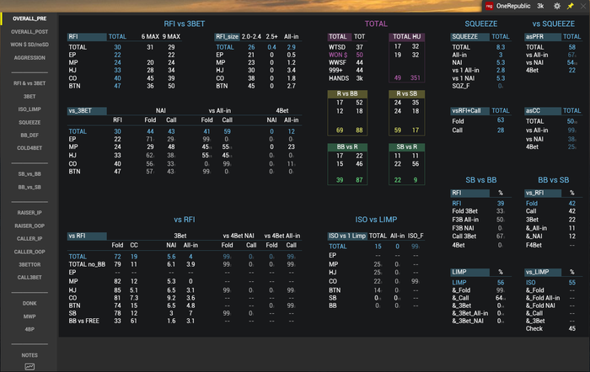
Task: Select the OVERALL_PRE tab
Action: tap(29, 19)
